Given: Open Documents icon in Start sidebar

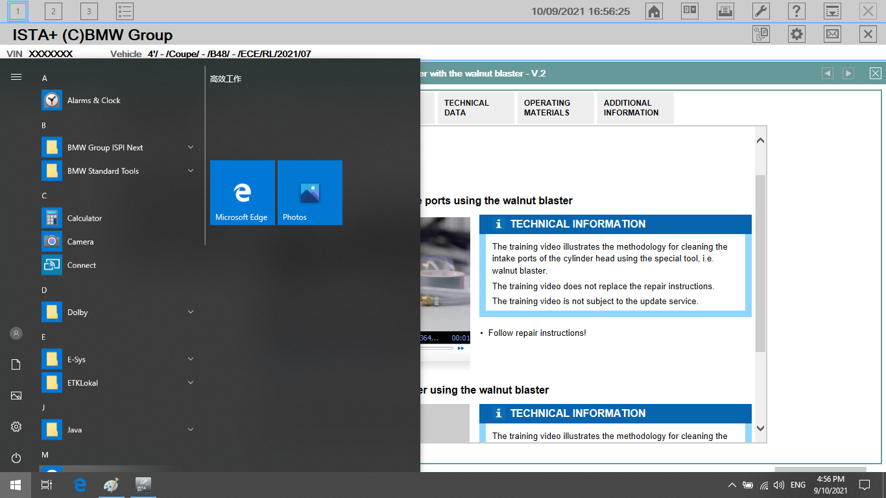Looking at the screenshot, I should point(16,364).
